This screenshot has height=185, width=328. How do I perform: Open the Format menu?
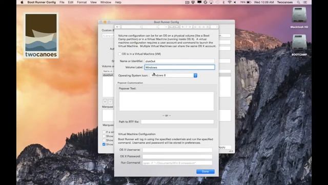click(x=82, y=2)
